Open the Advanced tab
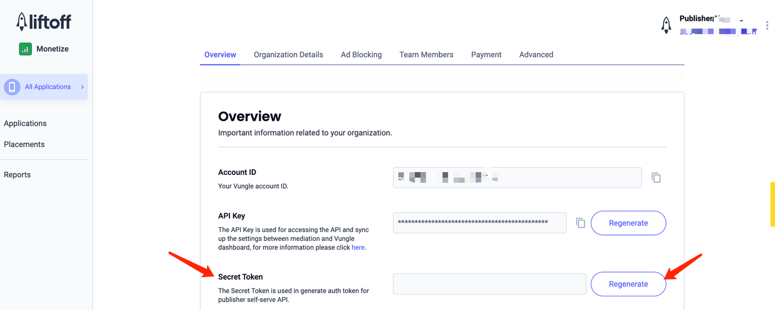 pos(536,55)
